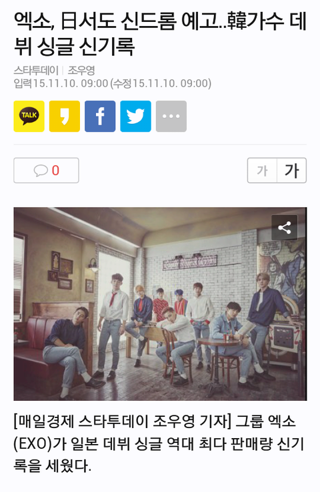Image resolution: width=320 pixels, height=492 pixels.
Task: Select the (EXO) text in article body
Action: click(33, 443)
